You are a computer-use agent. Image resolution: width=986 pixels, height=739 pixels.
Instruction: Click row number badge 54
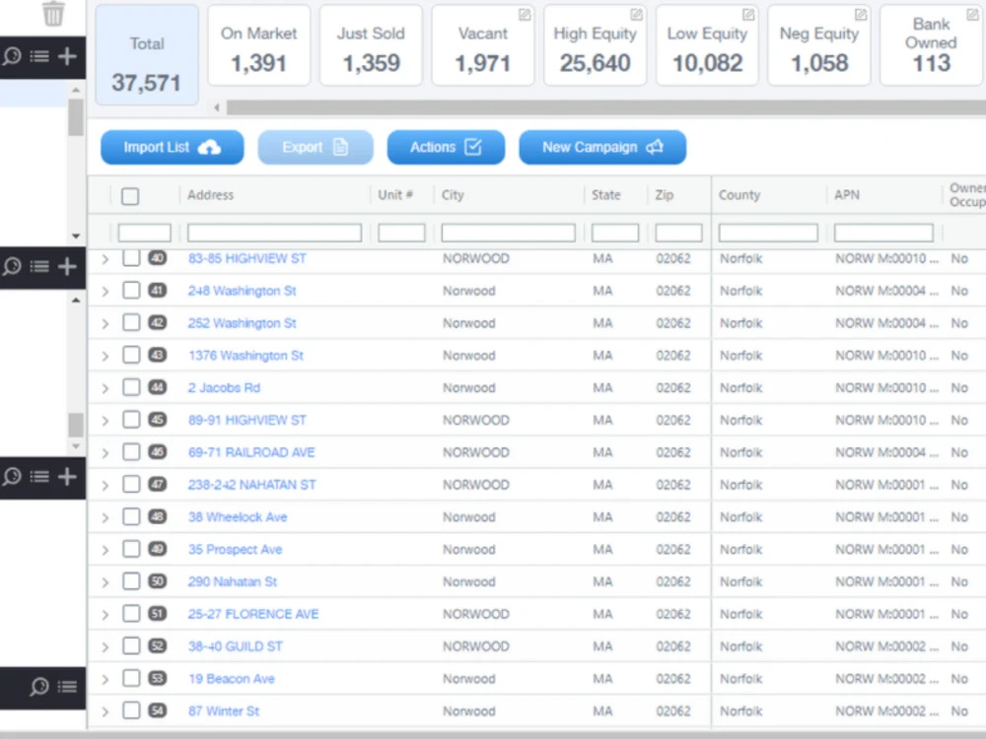(157, 710)
